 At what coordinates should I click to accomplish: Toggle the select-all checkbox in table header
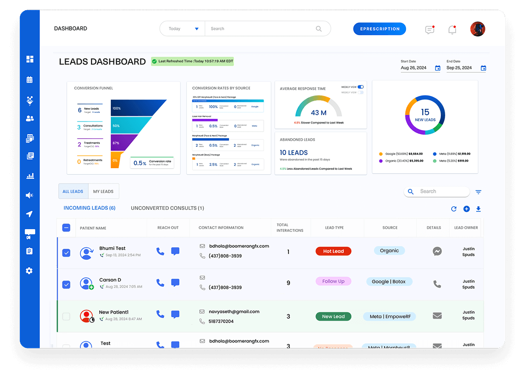point(66,228)
